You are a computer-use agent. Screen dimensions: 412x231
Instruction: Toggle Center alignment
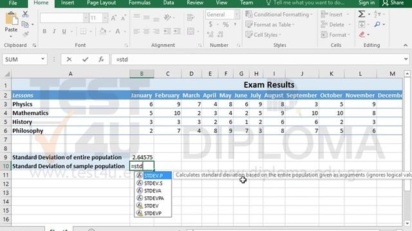tap(146, 31)
